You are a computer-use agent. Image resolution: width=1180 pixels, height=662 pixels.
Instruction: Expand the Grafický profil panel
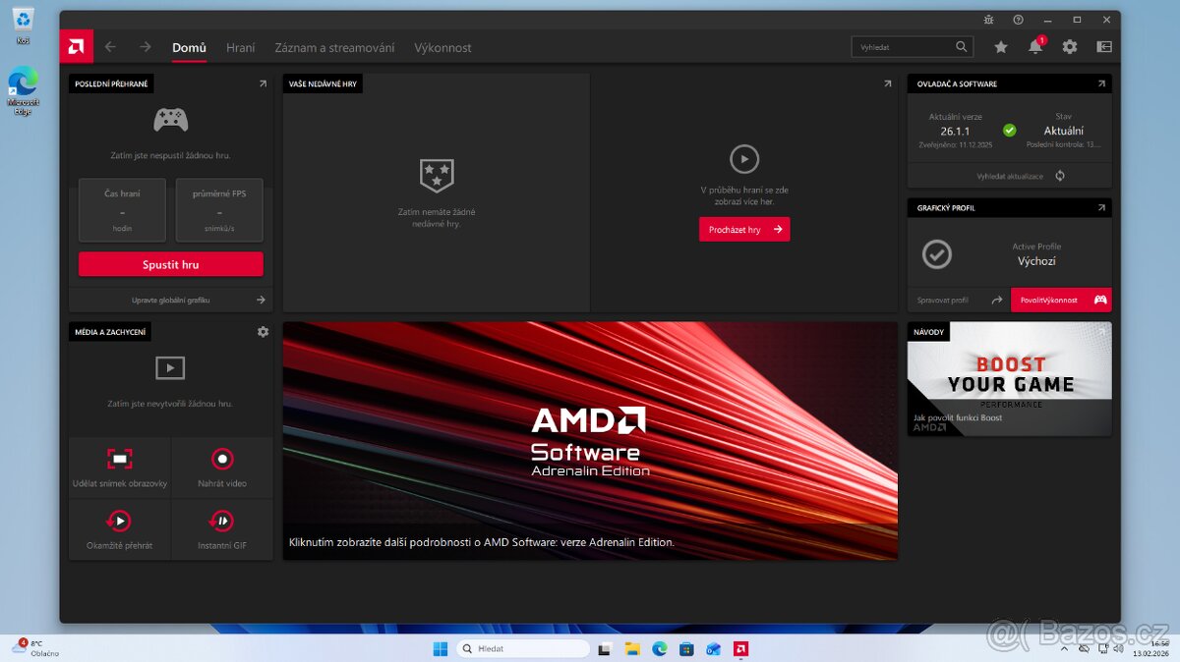pyautogui.click(x=1101, y=208)
